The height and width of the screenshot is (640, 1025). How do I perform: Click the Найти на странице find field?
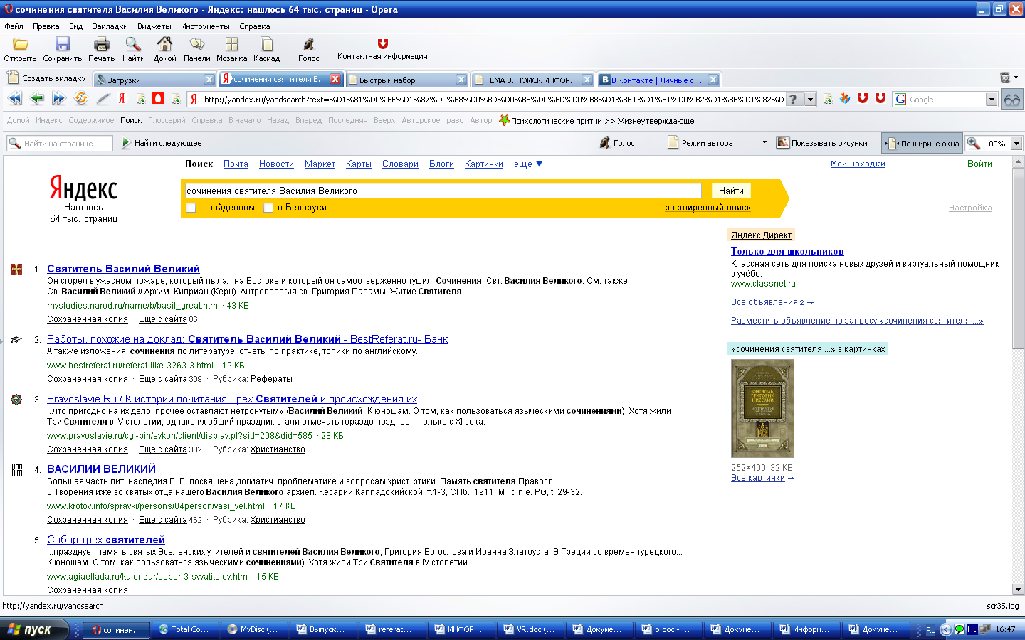60,144
